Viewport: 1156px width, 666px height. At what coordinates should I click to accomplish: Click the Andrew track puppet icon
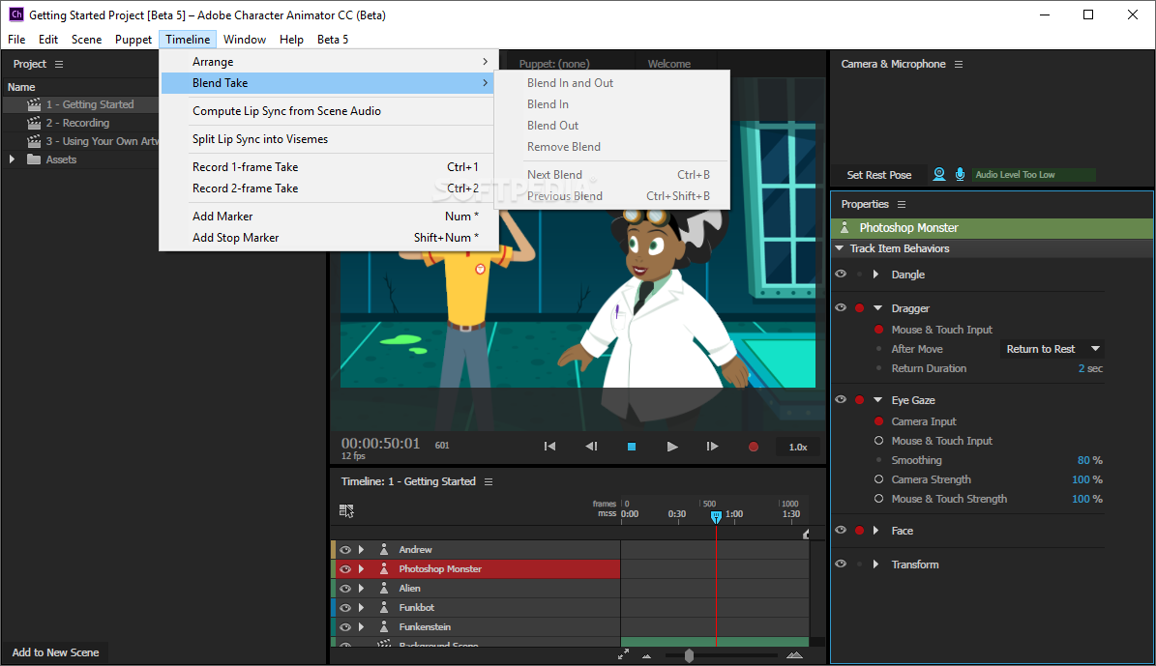(384, 550)
